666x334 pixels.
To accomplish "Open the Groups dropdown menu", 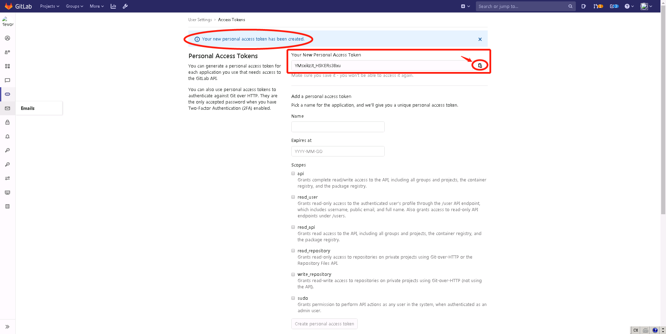I will click(x=74, y=6).
